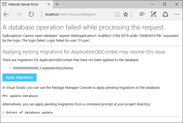Screen dimensions: 183x123
Task: Maximize the browser window
Action: point(165,4)
